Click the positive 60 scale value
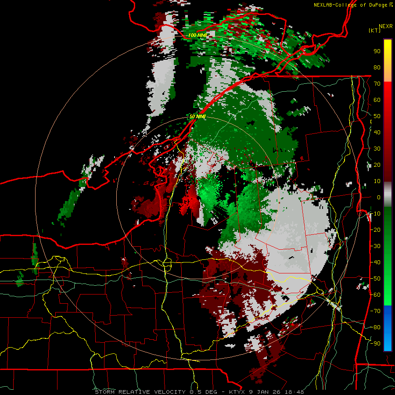Image resolution: width=395 pixels, height=395 pixels. [377, 100]
